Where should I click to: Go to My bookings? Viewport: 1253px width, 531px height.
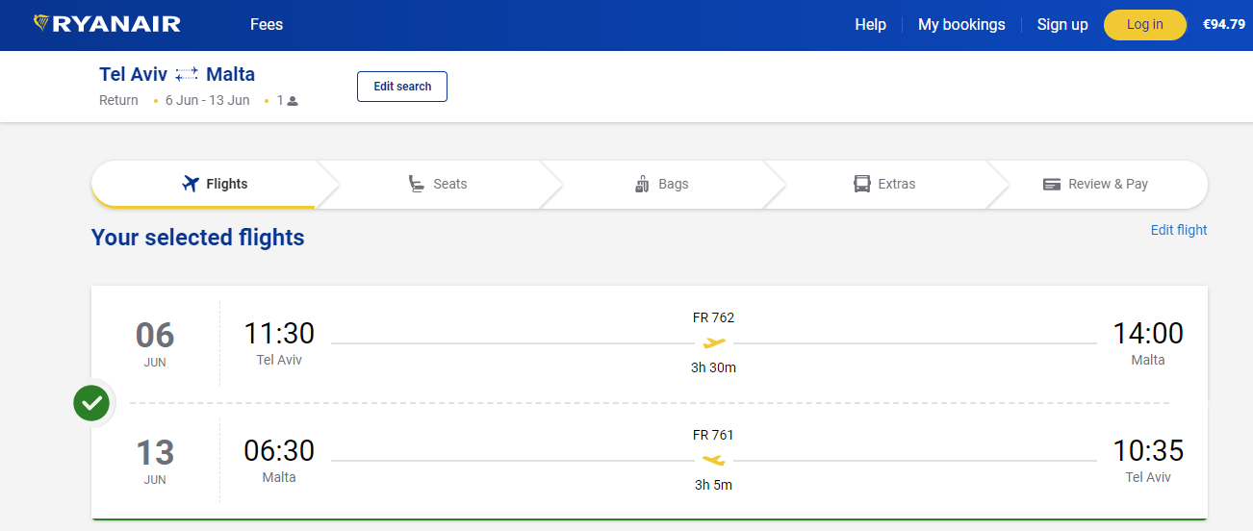961,25
